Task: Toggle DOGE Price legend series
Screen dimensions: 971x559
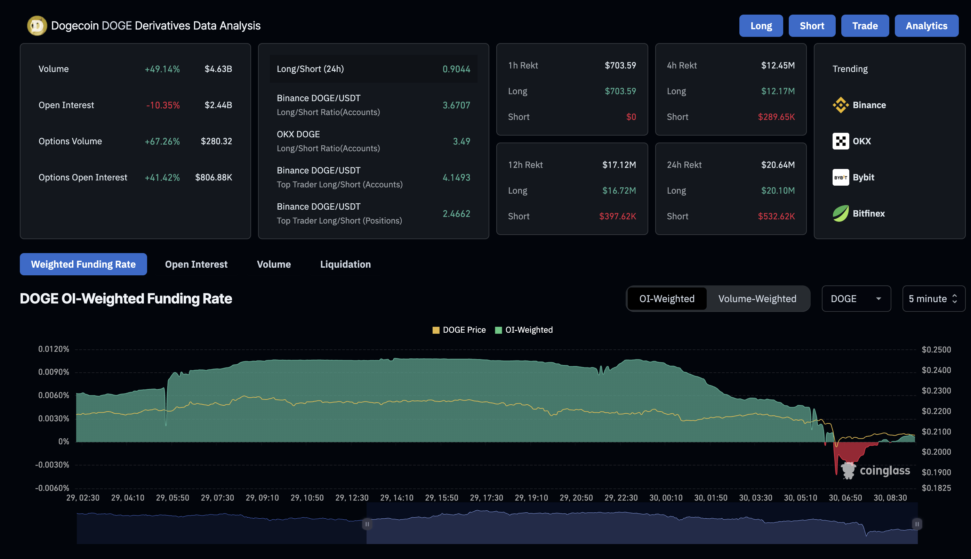Action: (459, 330)
